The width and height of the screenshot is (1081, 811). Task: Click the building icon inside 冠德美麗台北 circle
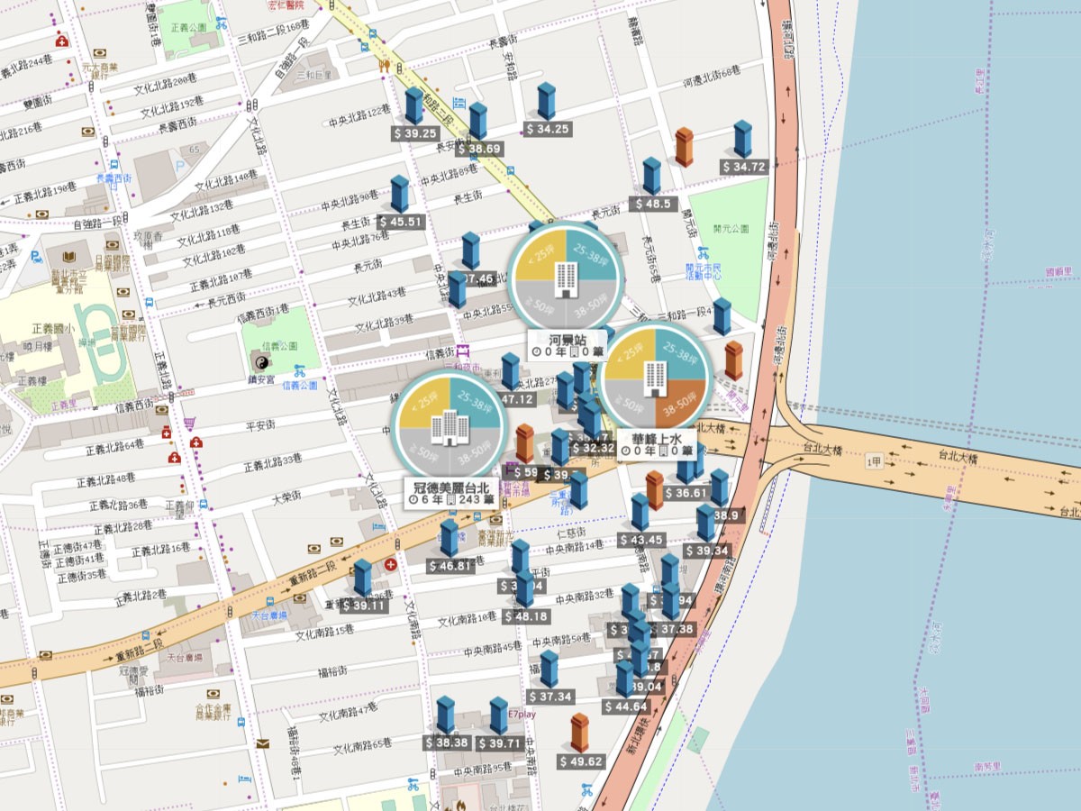(x=448, y=427)
